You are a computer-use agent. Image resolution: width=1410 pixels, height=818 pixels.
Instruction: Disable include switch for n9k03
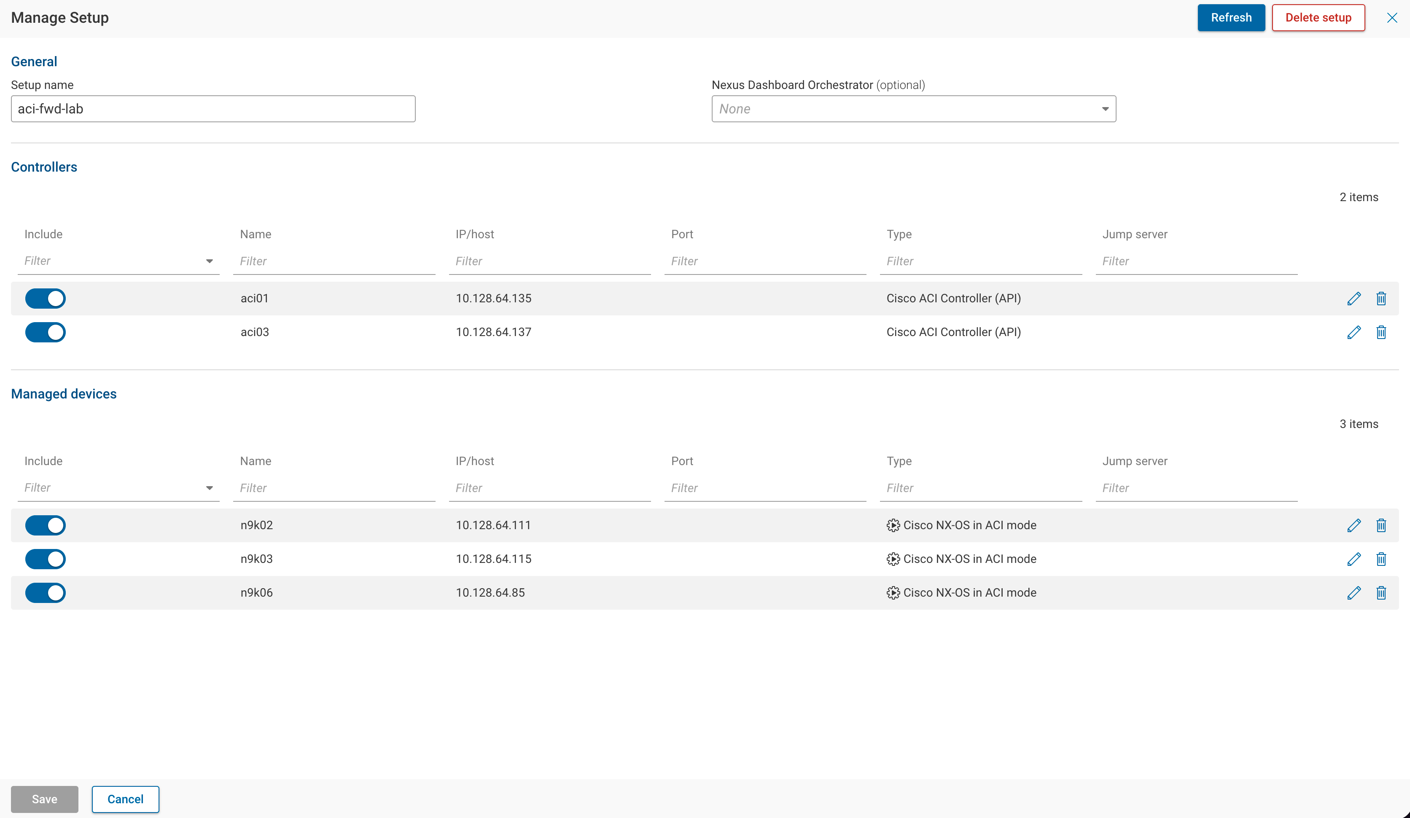pyautogui.click(x=45, y=559)
